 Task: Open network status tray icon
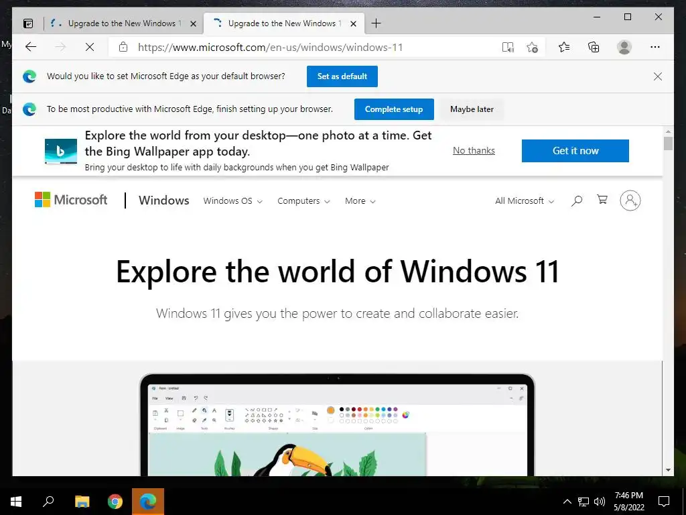[x=584, y=502]
